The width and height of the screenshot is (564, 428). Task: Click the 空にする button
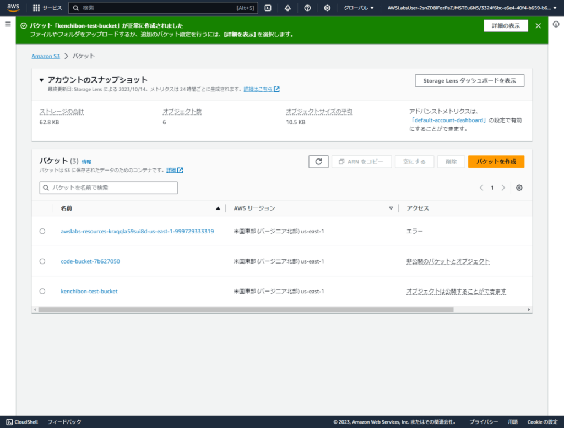tap(414, 162)
